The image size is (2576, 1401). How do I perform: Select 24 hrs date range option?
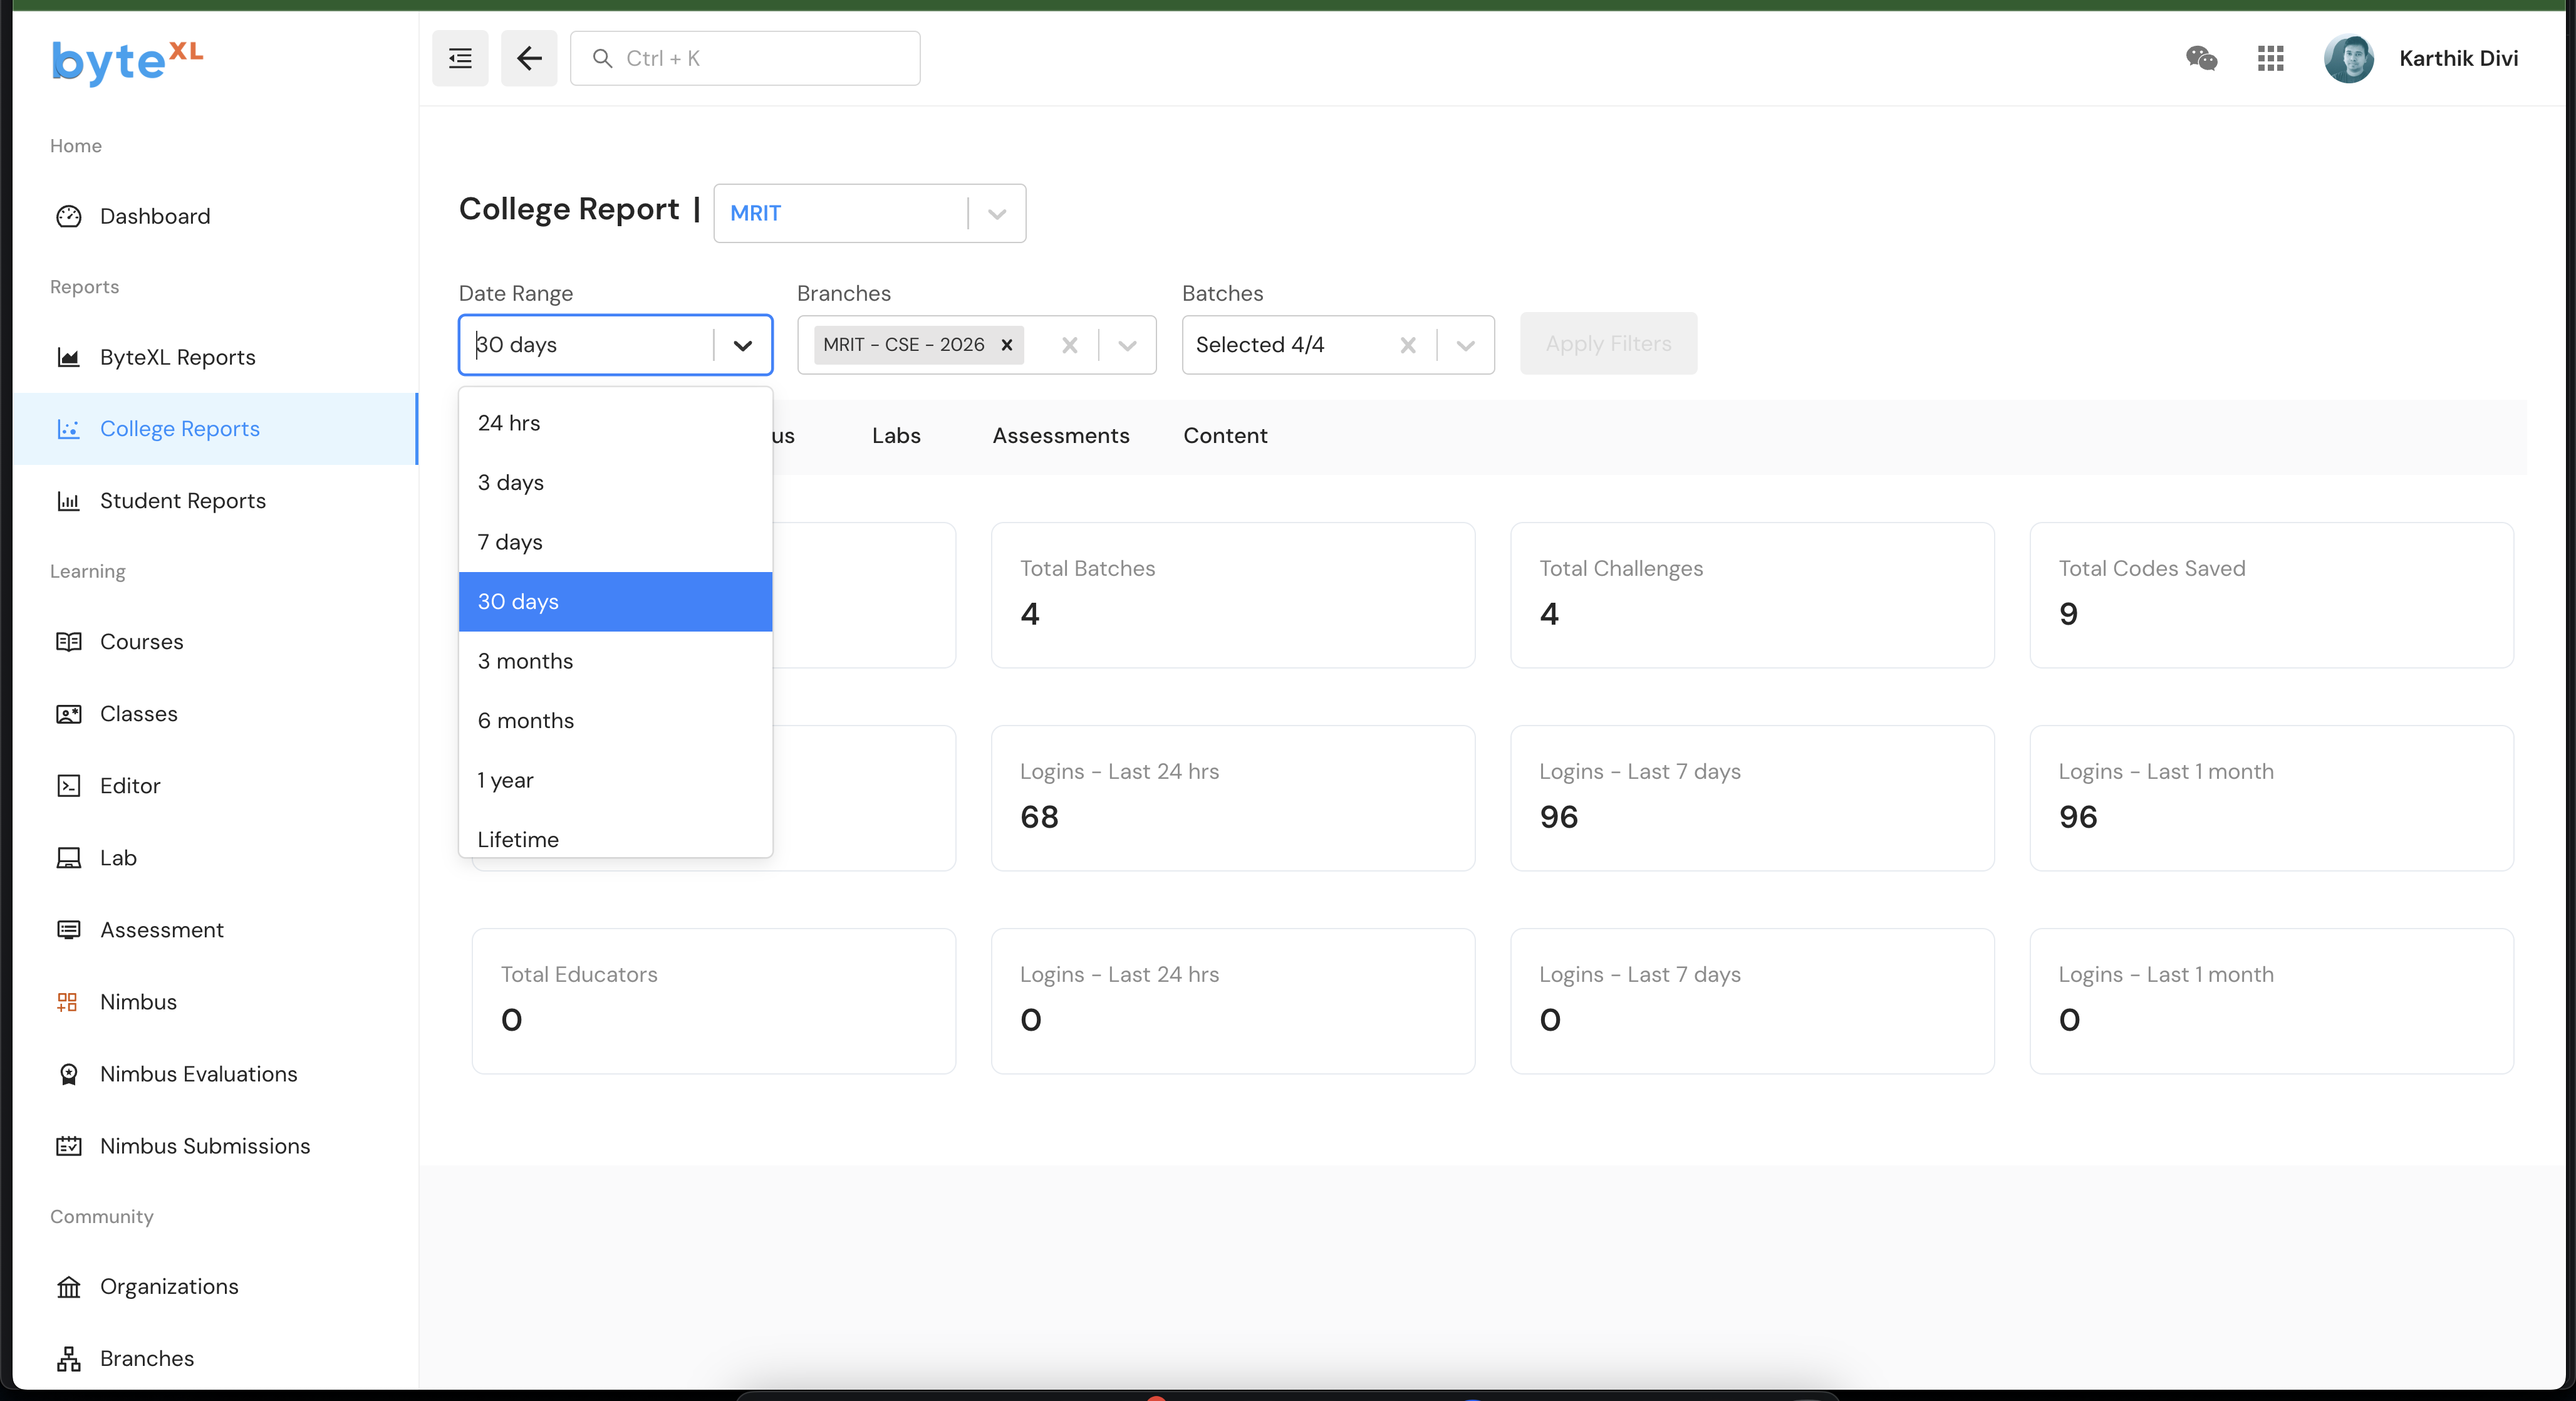615,423
